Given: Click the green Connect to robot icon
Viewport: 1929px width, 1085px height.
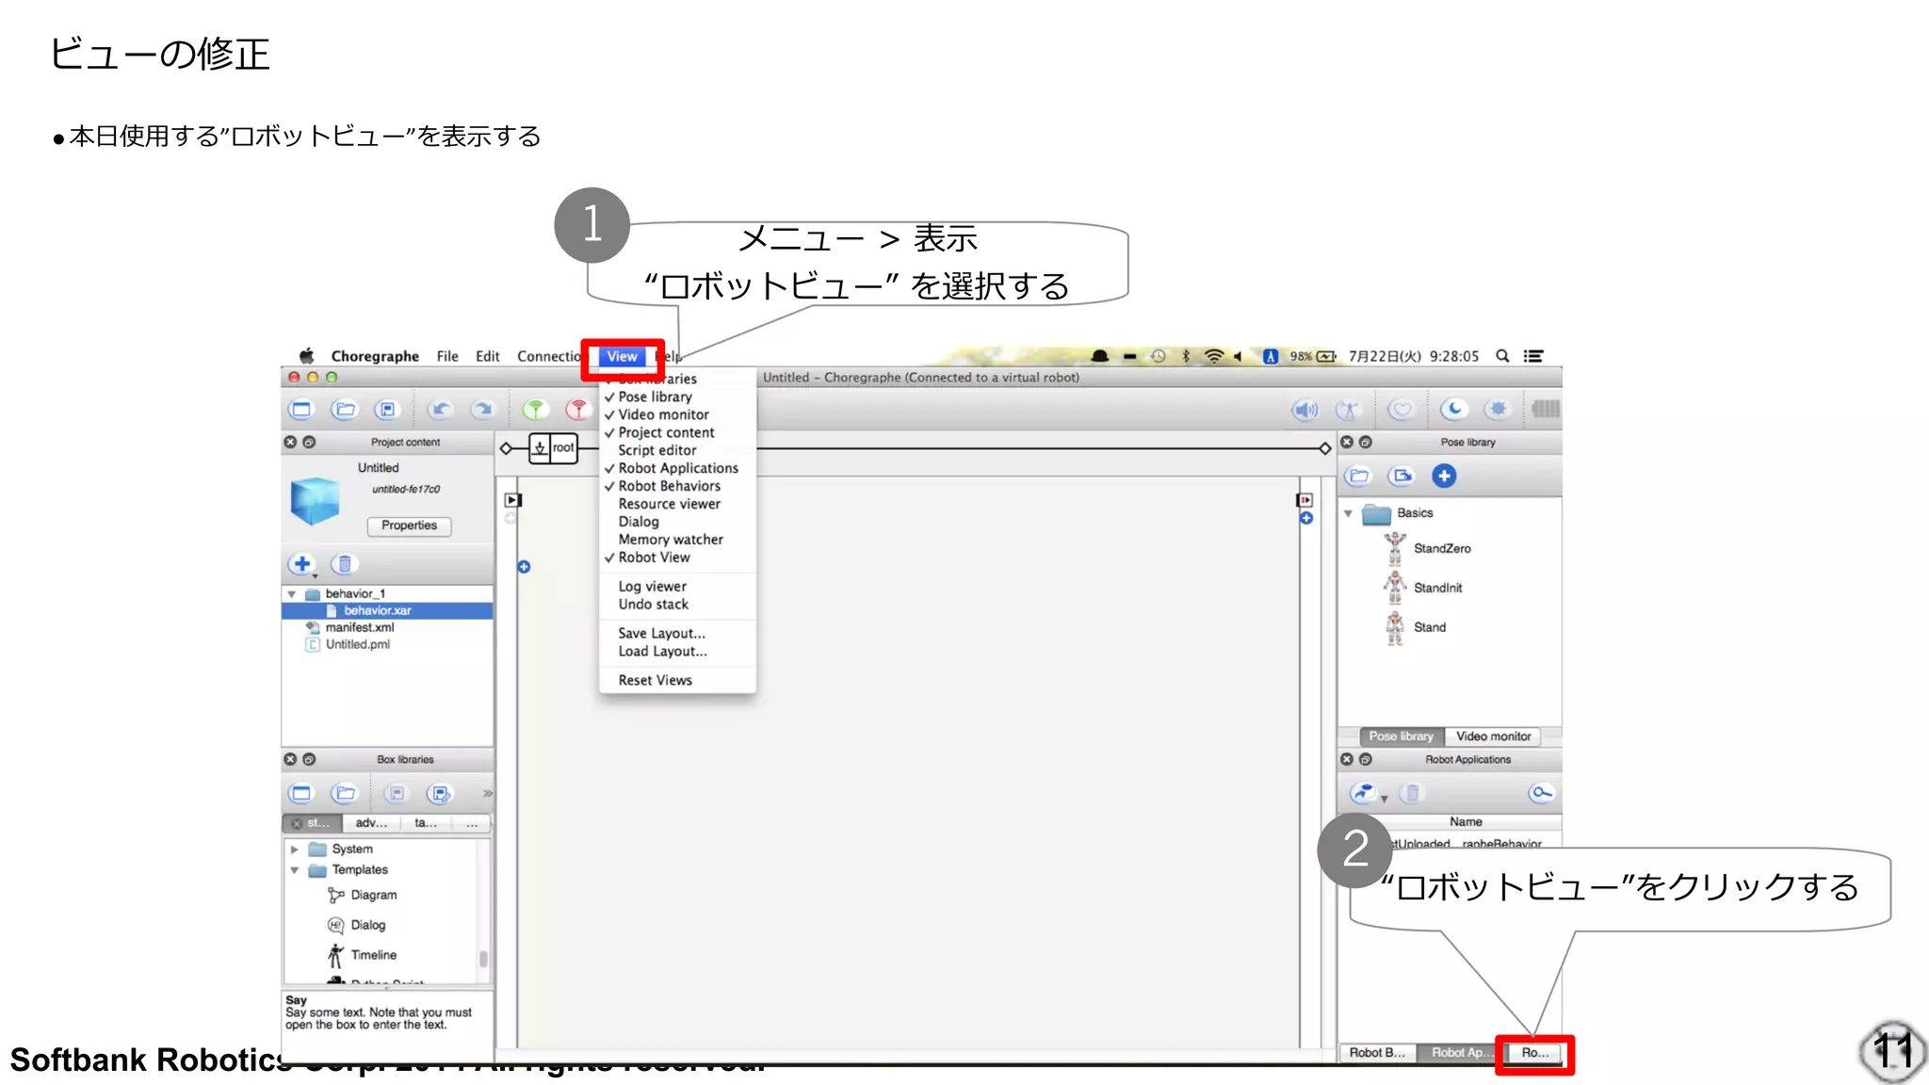Looking at the screenshot, I should (x=535, y=410).
